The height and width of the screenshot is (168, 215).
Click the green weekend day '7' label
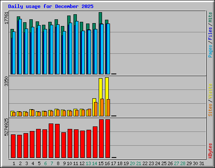[x=52, y=163]
